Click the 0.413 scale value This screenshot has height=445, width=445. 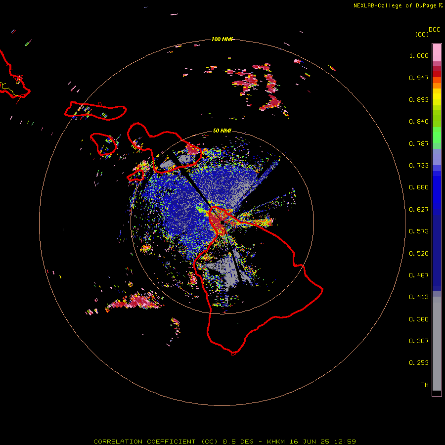pyautogui.click(x=419, y=297)
